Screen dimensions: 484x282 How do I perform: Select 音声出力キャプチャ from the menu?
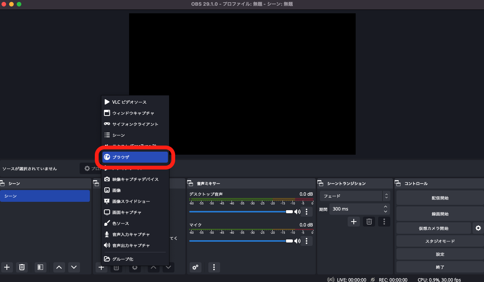pos(135,246)
